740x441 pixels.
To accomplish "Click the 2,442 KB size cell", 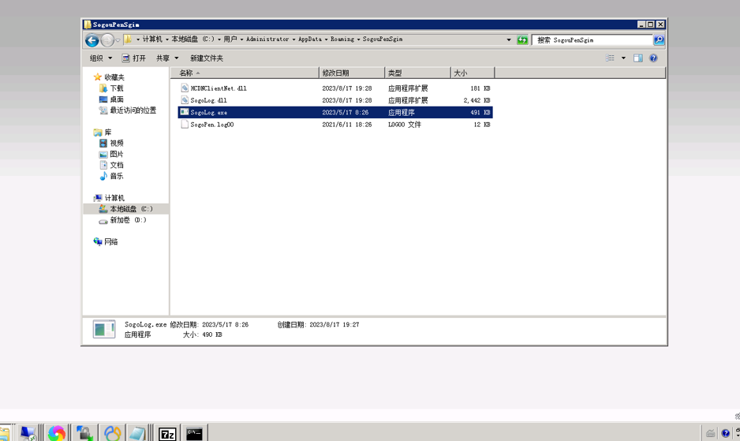I will (x=477, y=100).
